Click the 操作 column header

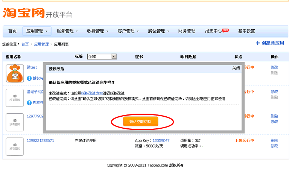tap(274, 57)
